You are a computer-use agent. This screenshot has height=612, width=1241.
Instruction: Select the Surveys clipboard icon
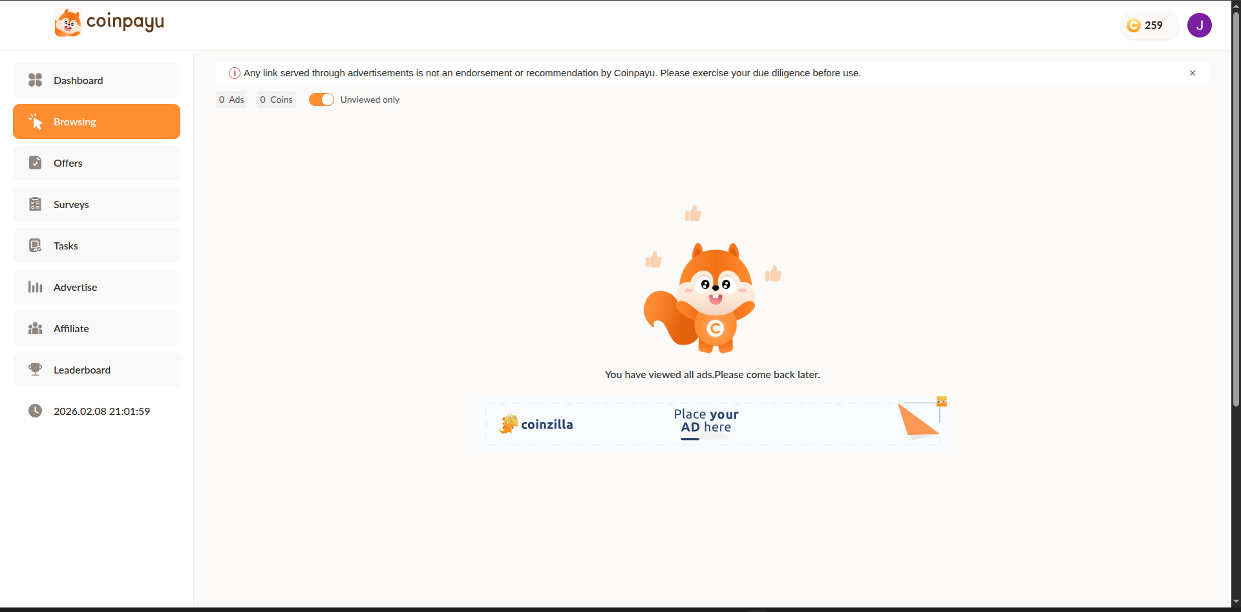click(x=35, y=204)
